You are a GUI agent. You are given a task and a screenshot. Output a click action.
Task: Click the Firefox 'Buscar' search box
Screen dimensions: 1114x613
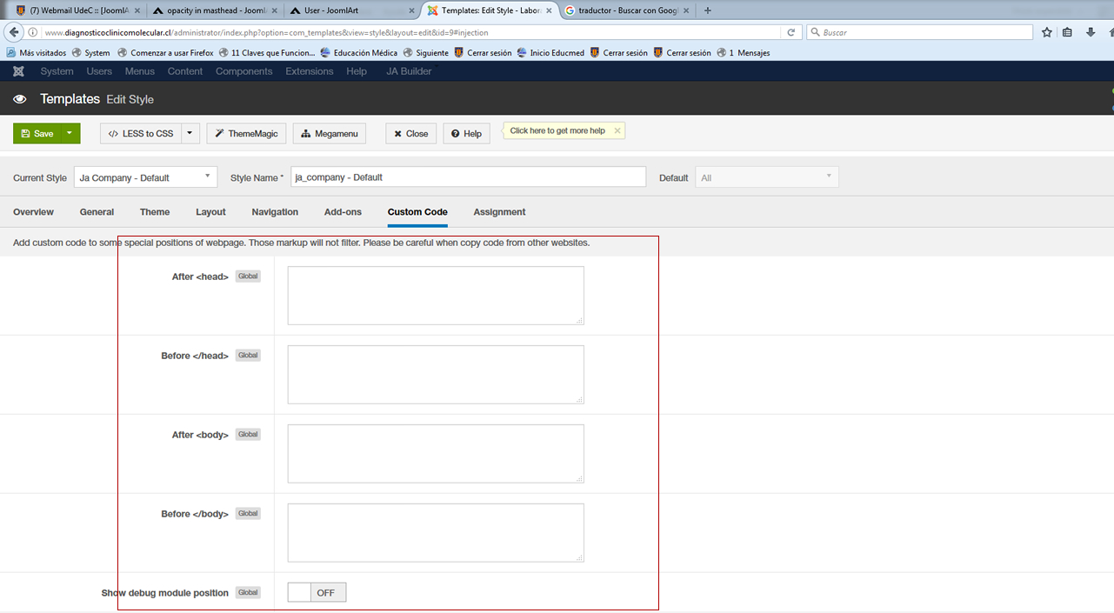coord(919,32)
